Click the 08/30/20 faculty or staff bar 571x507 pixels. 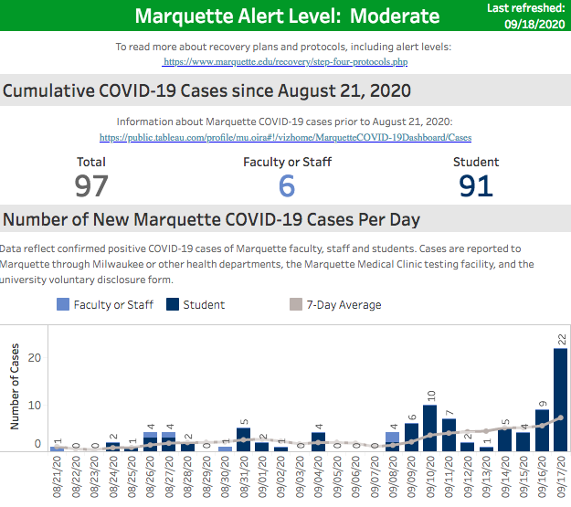coord(225,449)
